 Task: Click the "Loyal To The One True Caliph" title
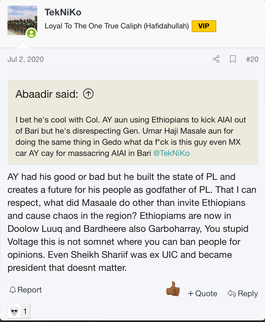coord(116,26)
